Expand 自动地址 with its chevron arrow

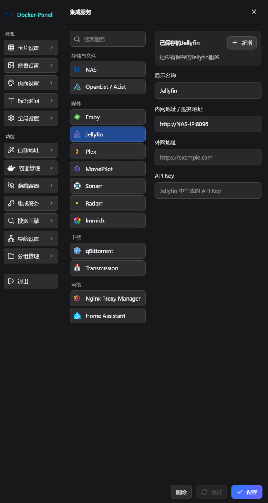51,150
